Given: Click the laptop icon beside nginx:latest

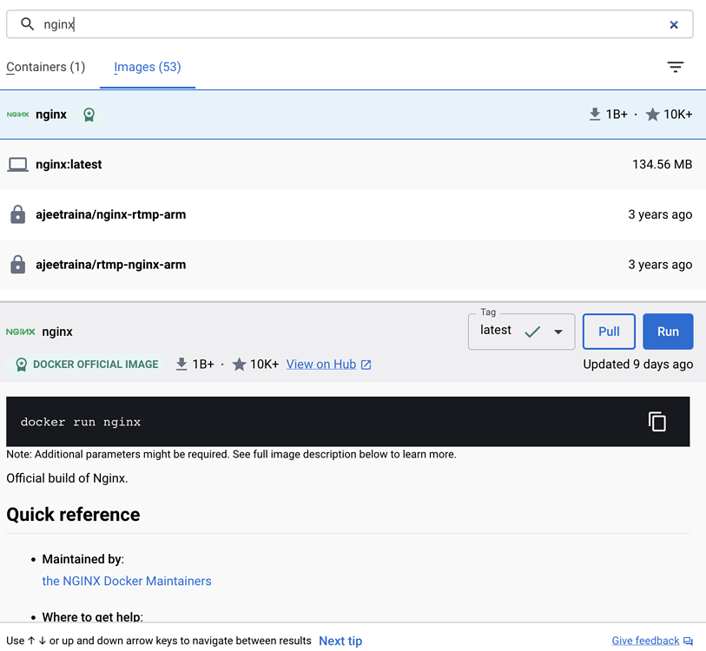Looking at the screenshot, I should (18, 164).
